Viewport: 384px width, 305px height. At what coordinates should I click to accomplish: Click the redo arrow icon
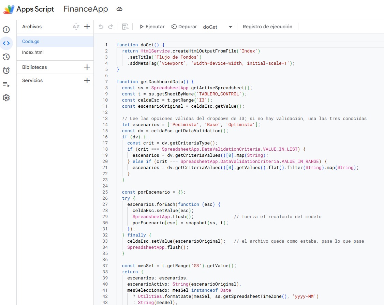click(110, 27)
